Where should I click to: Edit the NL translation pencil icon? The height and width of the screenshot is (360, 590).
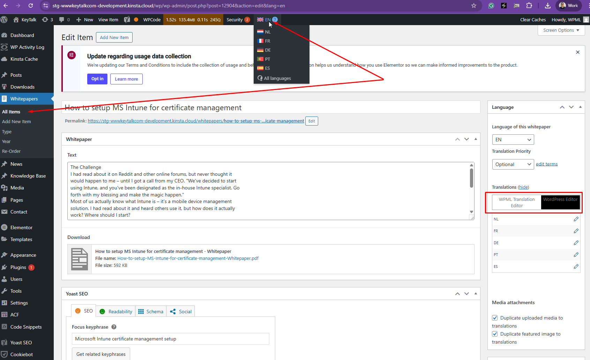576,219
